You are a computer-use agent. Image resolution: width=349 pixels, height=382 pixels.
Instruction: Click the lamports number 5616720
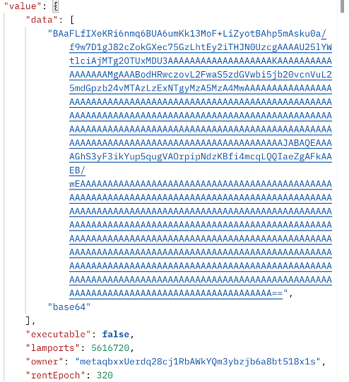[x=110, y=348]
